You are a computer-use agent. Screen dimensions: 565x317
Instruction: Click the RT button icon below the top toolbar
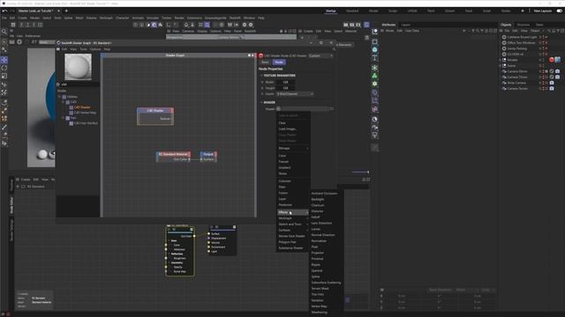(x=34, y=42)
